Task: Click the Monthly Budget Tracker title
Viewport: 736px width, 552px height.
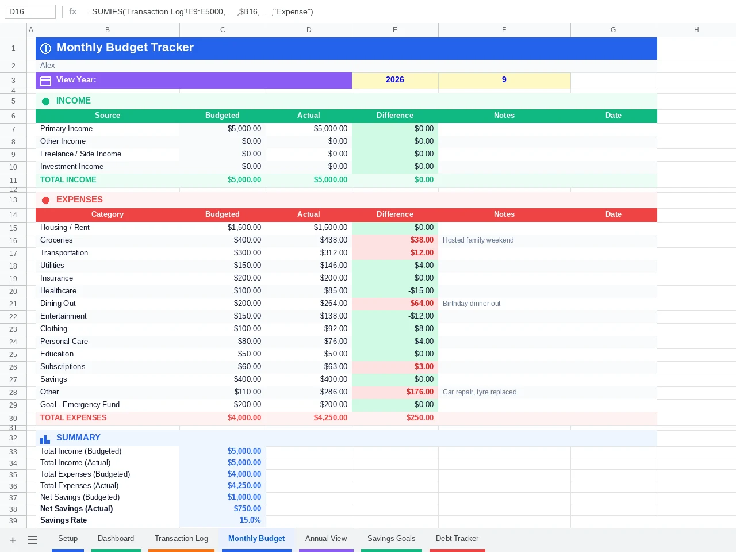Action: (x=125, y=48)
